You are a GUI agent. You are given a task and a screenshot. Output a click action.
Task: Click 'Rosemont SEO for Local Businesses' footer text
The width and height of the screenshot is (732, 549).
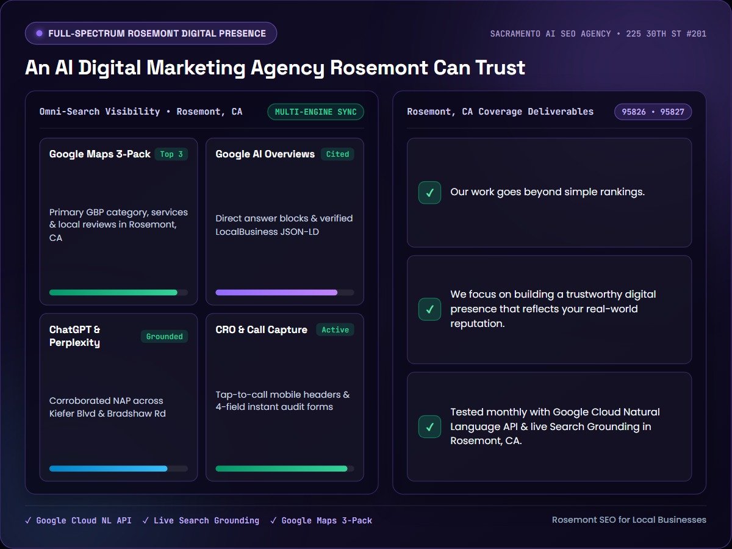(629, 520)
